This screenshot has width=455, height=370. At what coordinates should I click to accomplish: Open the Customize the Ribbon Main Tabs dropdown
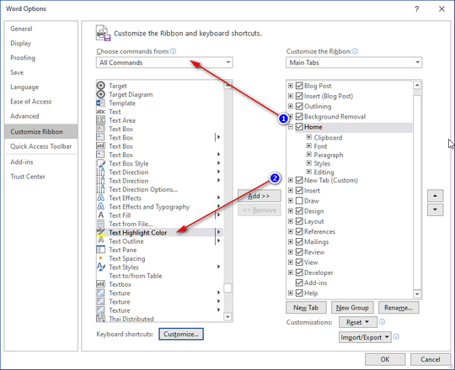pyautogui.click(x=354, y=62)
